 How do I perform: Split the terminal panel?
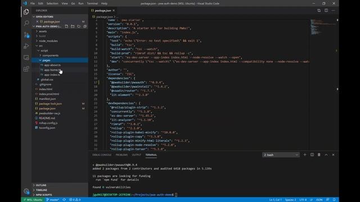pyautogui.click(x=312, y=155)
